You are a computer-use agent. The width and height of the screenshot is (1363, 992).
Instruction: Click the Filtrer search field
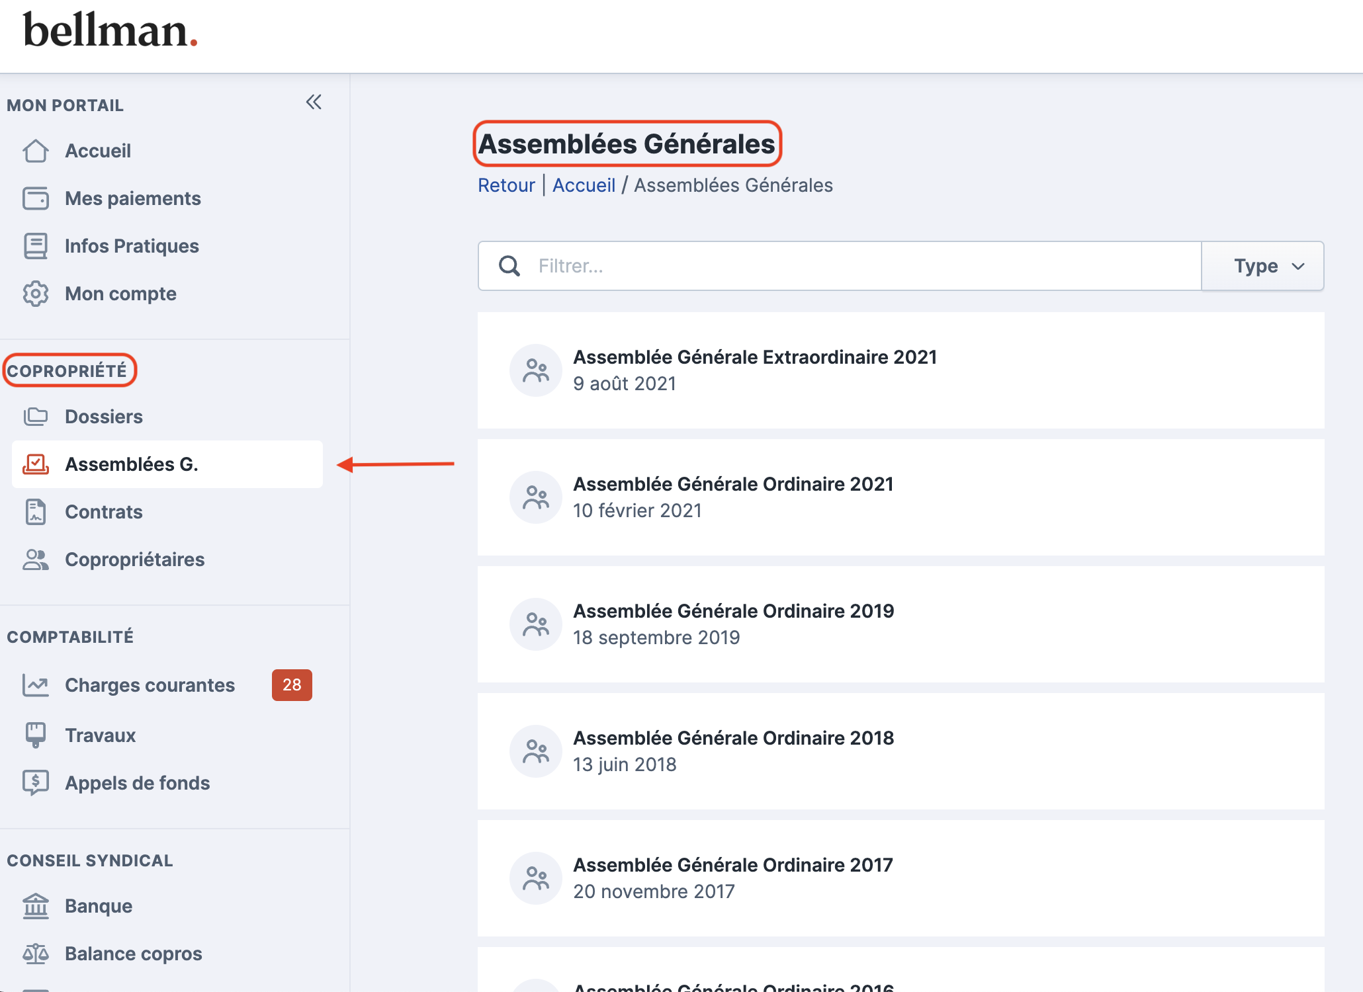click(860, 266)
